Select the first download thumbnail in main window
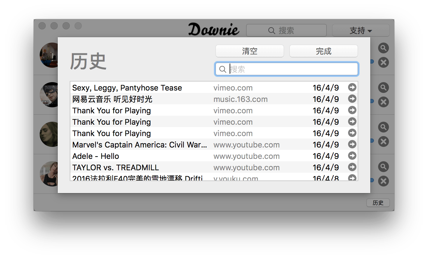 (x=49, y=55)
